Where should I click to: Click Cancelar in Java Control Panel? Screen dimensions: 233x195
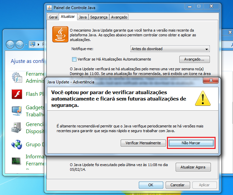click(178, 185)
